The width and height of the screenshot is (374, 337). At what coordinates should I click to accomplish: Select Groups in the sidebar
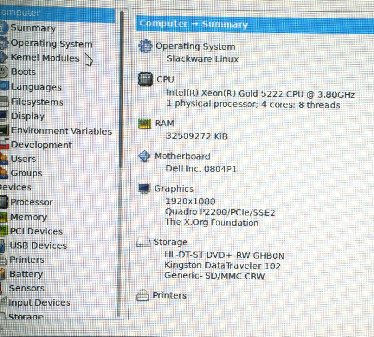point(27,173)
